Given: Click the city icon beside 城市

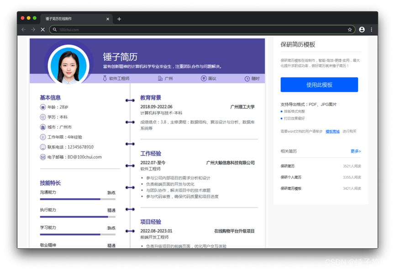Looking at the screenshot, I should tap(43, 127).
